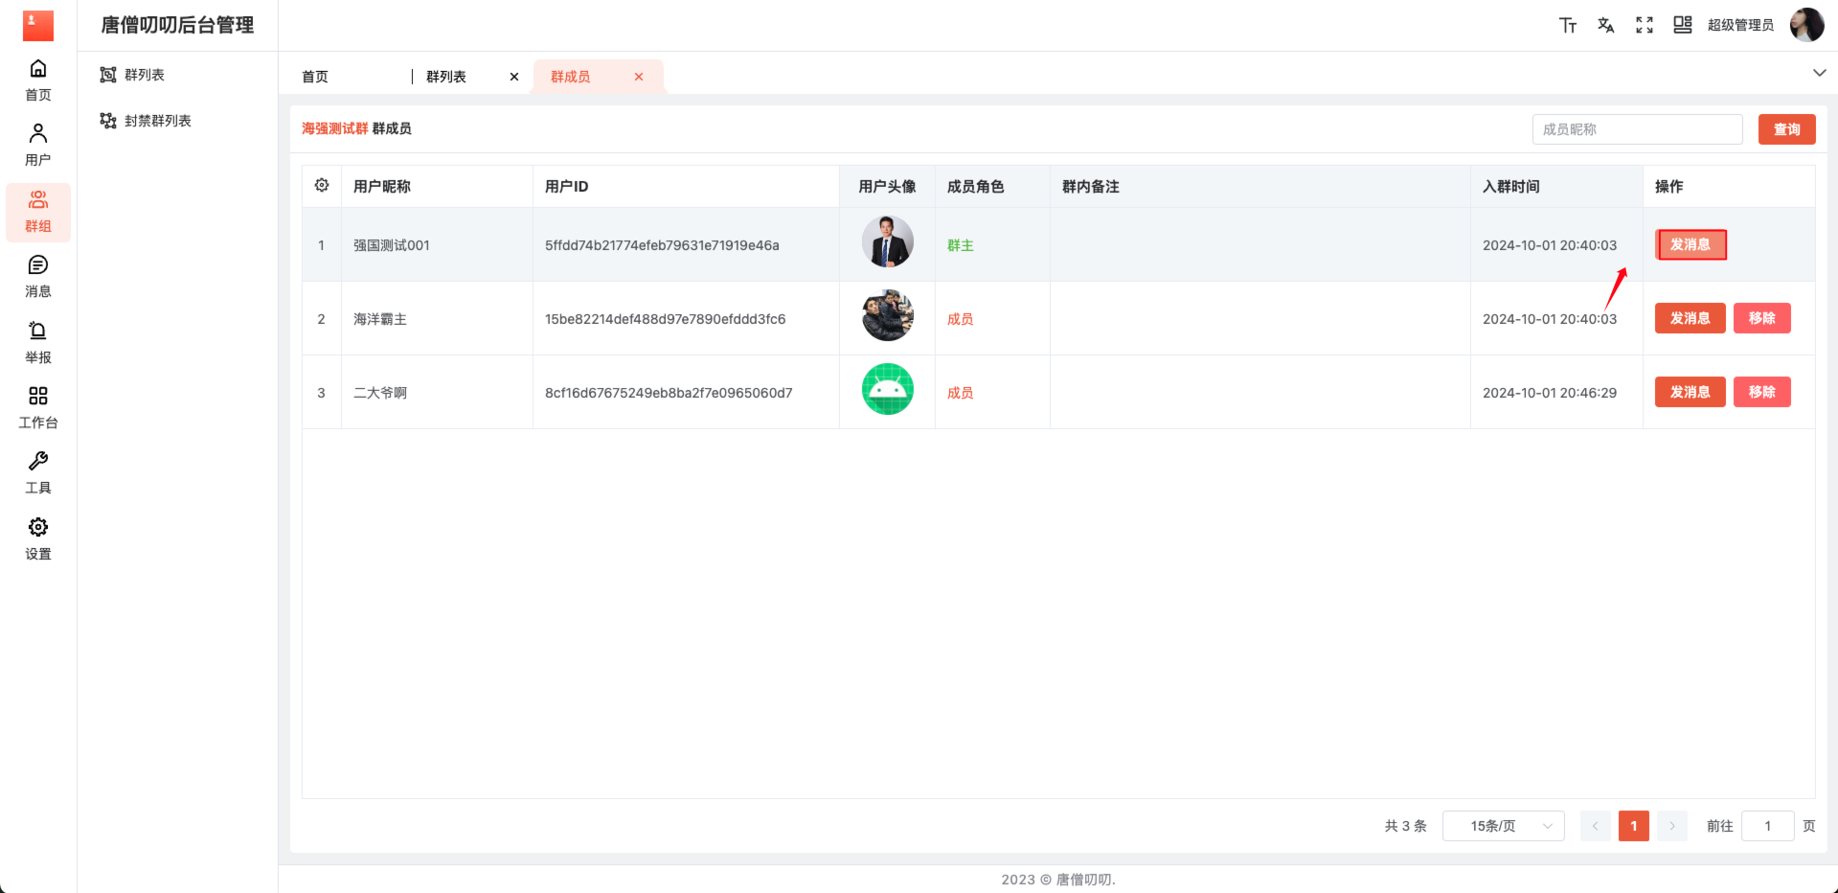The width and height of the screenshot is (1838, 893).
Task: Focus the 成员昵称 search field
Action: [1637, 129]
